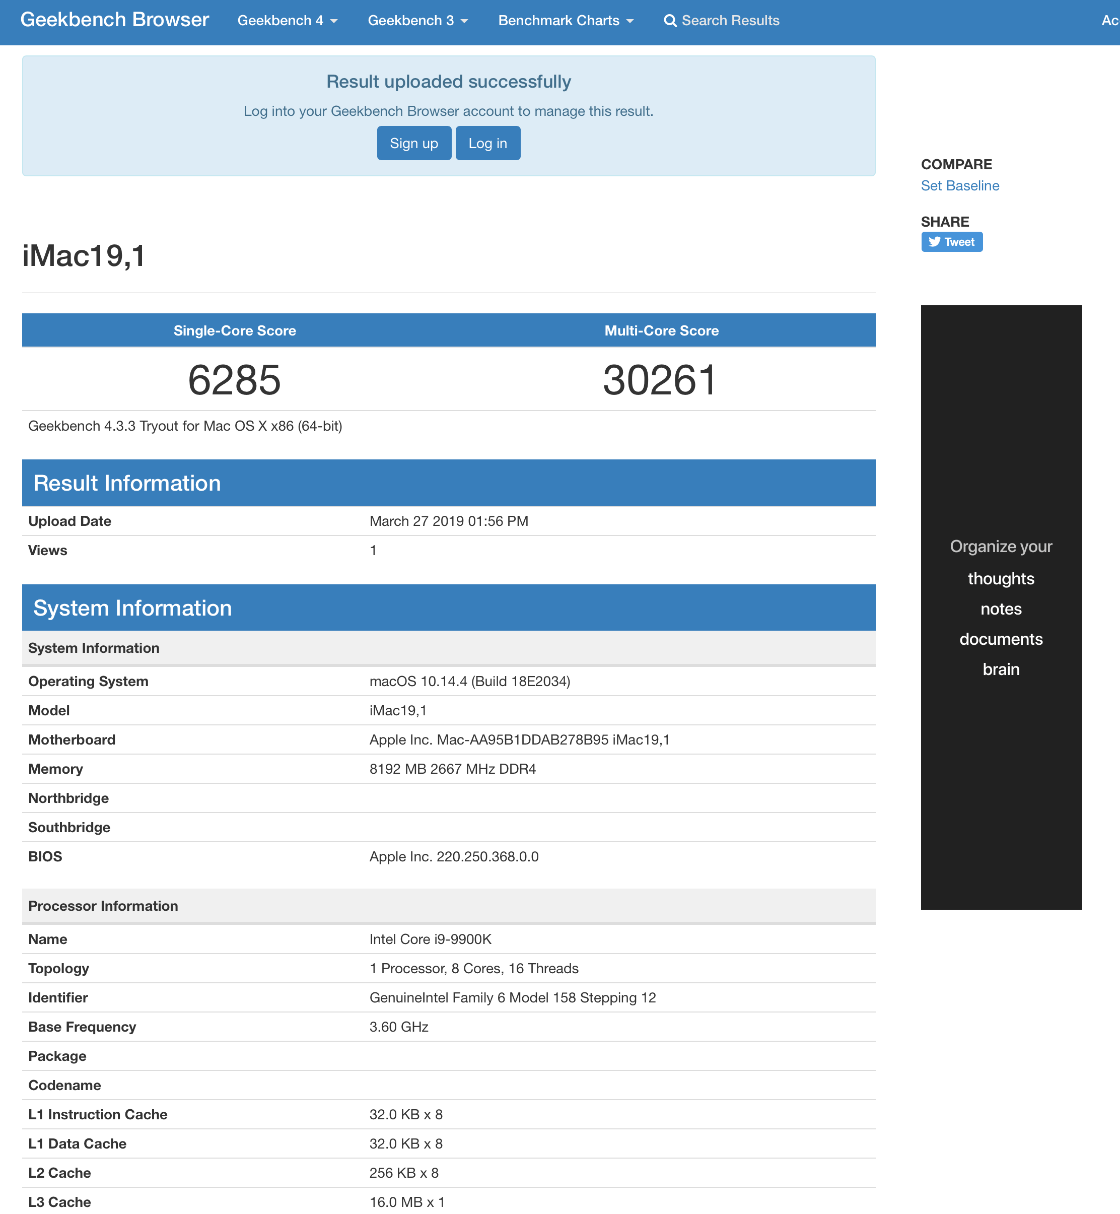Click the Multi-Core Score value 30261

661,380
